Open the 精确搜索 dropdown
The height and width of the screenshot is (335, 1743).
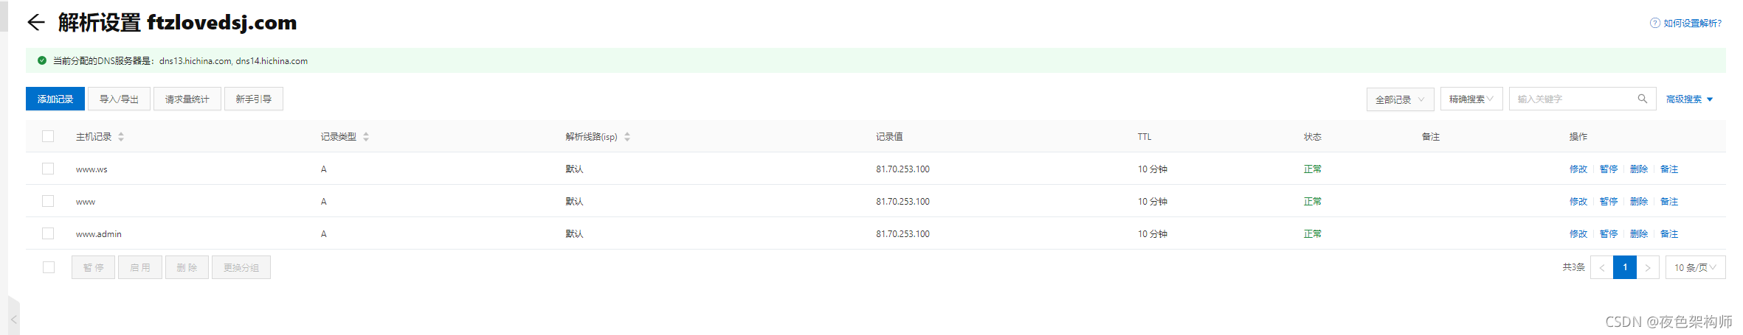tap(1471, 99)
